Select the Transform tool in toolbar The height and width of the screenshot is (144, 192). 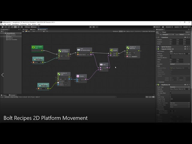coord(19,27)
